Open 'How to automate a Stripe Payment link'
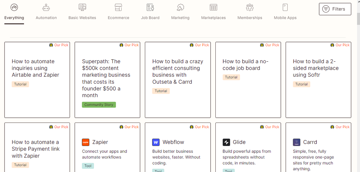Viewport: 360px width, 172px height. tap(36, 149)
